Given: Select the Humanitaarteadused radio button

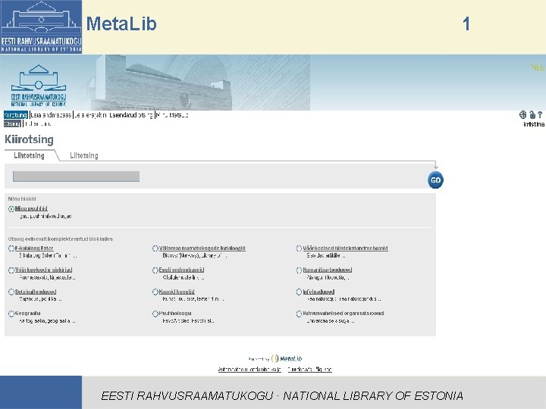Looking at the screenshot, I should point(299,270).
